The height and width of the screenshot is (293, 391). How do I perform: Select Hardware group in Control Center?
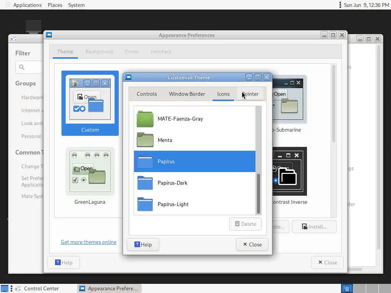pyautogui.click(x=32, y=97)
